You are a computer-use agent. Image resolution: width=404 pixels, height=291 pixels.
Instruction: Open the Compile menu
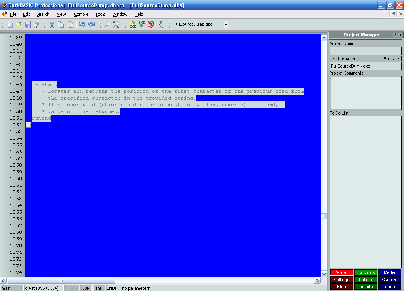(x=81, y=15)
